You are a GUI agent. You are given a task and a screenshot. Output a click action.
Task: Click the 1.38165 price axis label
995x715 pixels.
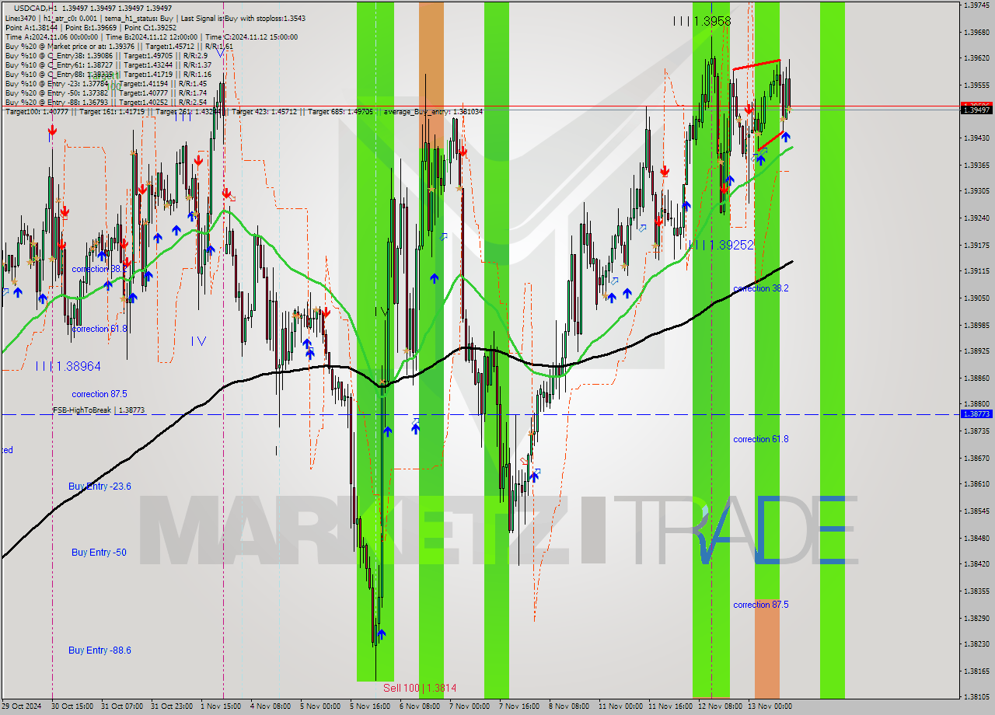pyautogui.click(x=976, y=671)
